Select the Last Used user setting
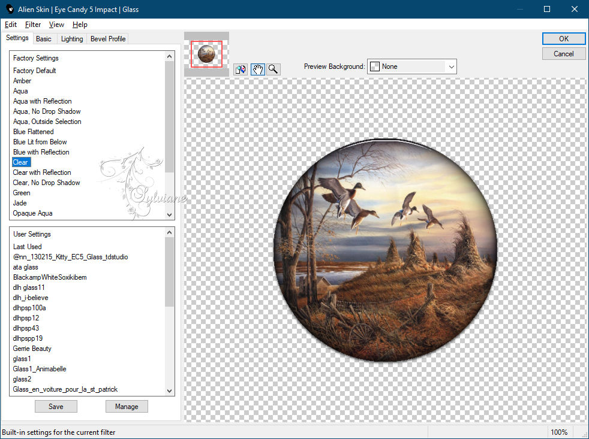Viewport: 589px width, 439px height. pyautogui.click(x=27, y=247)
